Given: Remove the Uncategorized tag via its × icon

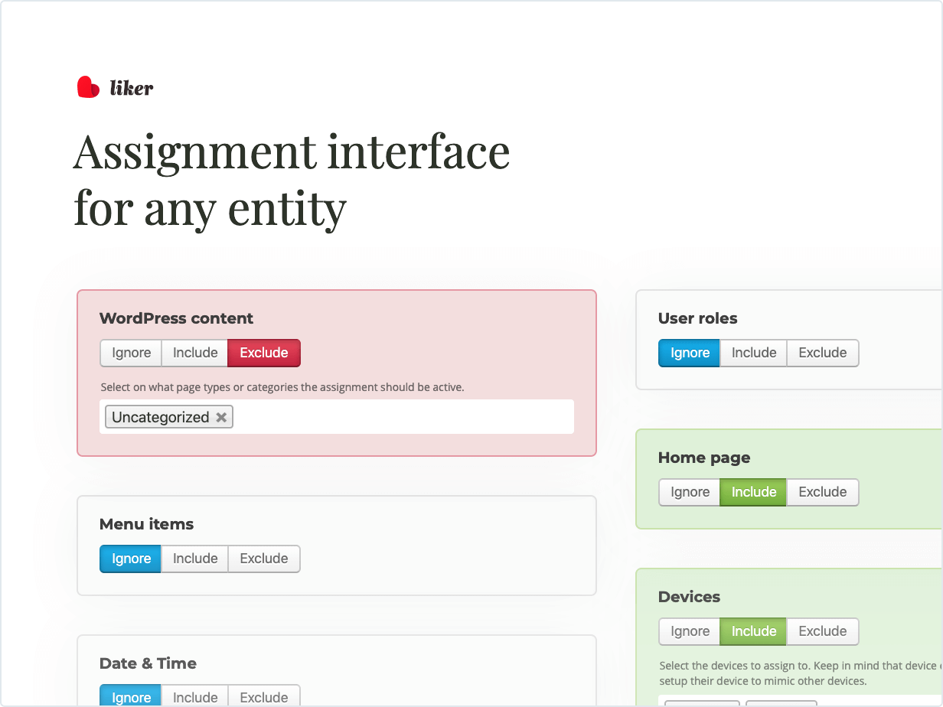Looking at the screenshot, I should [x=221, y=416].
